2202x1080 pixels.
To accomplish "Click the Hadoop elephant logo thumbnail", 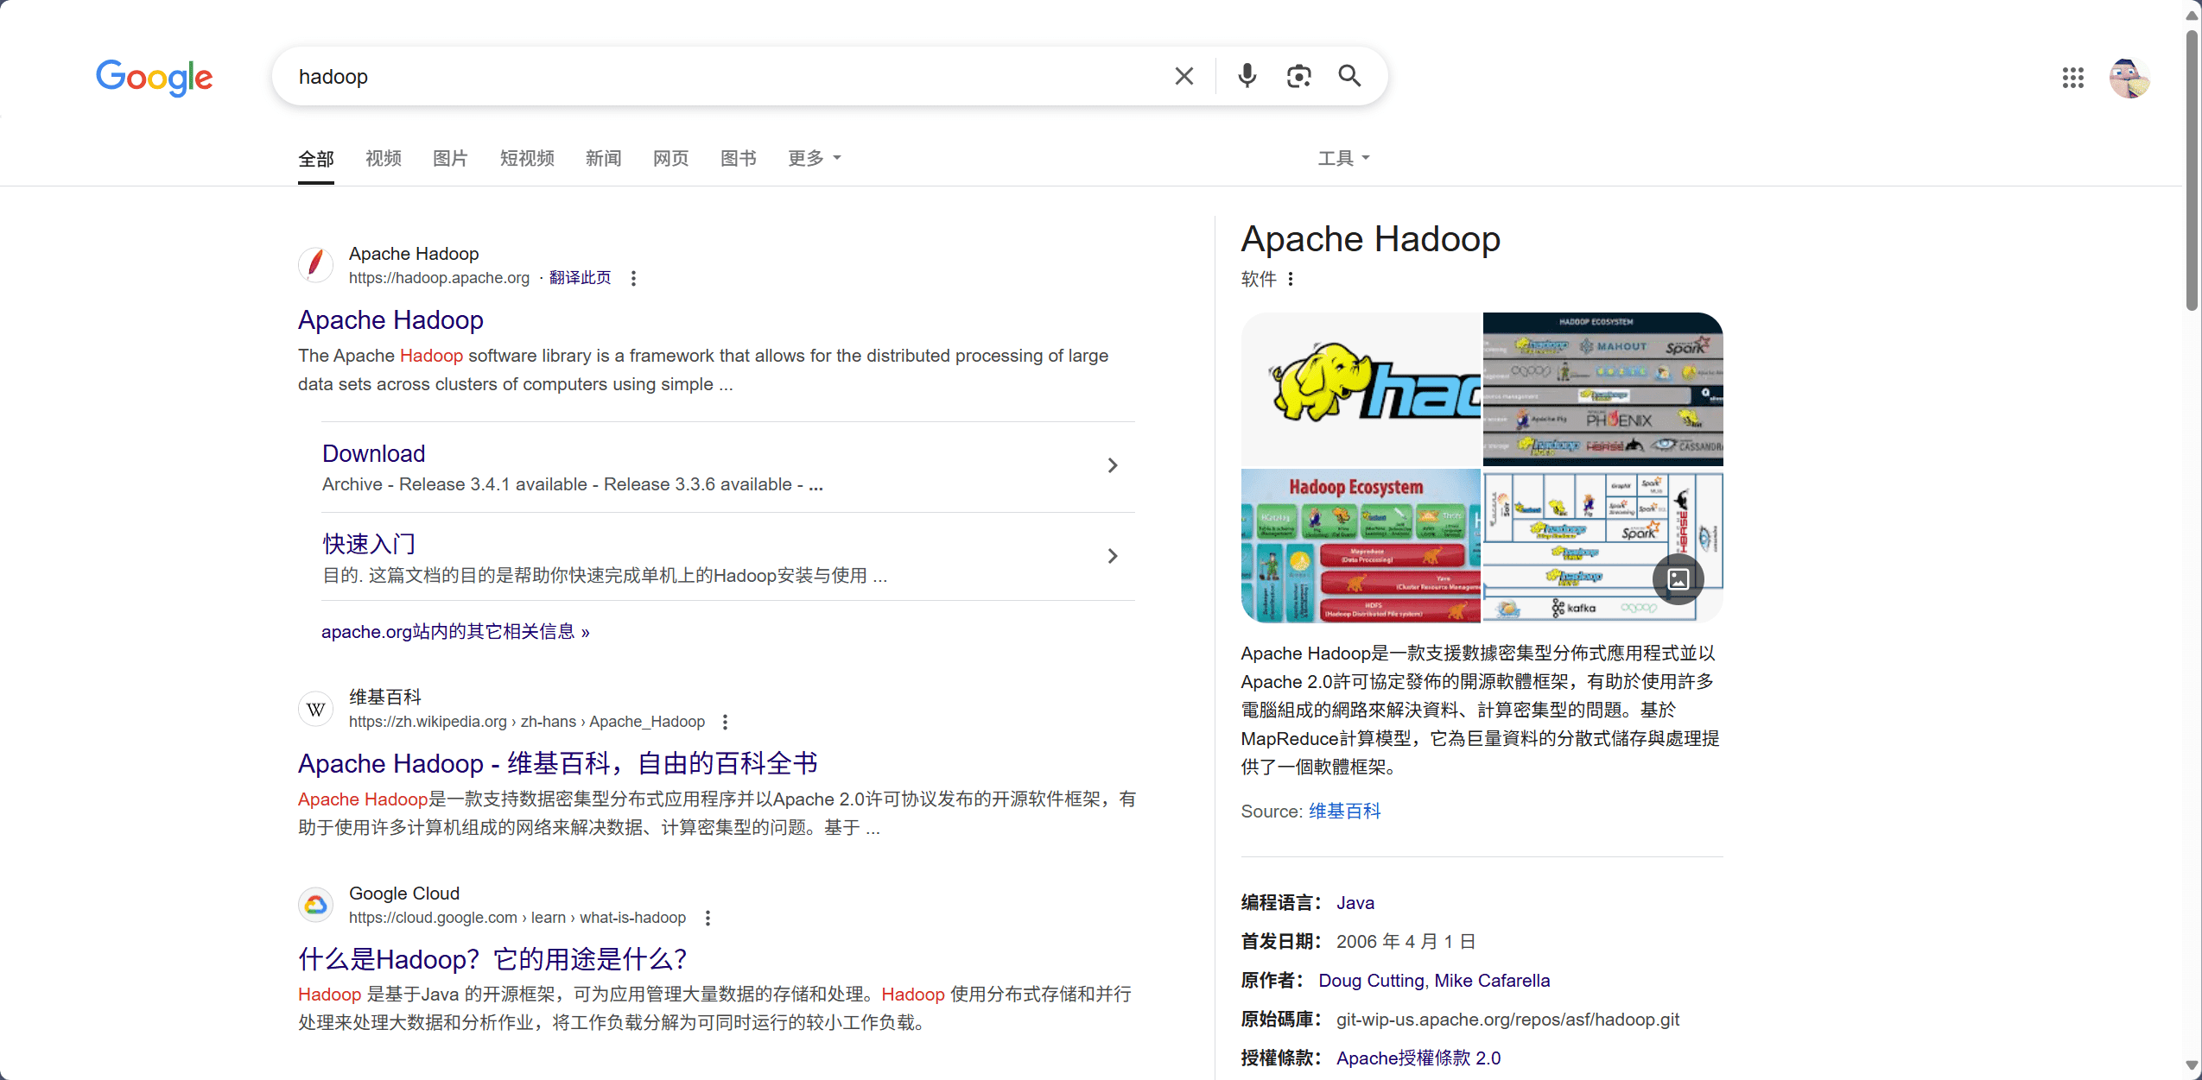I will coord(1361,389).
